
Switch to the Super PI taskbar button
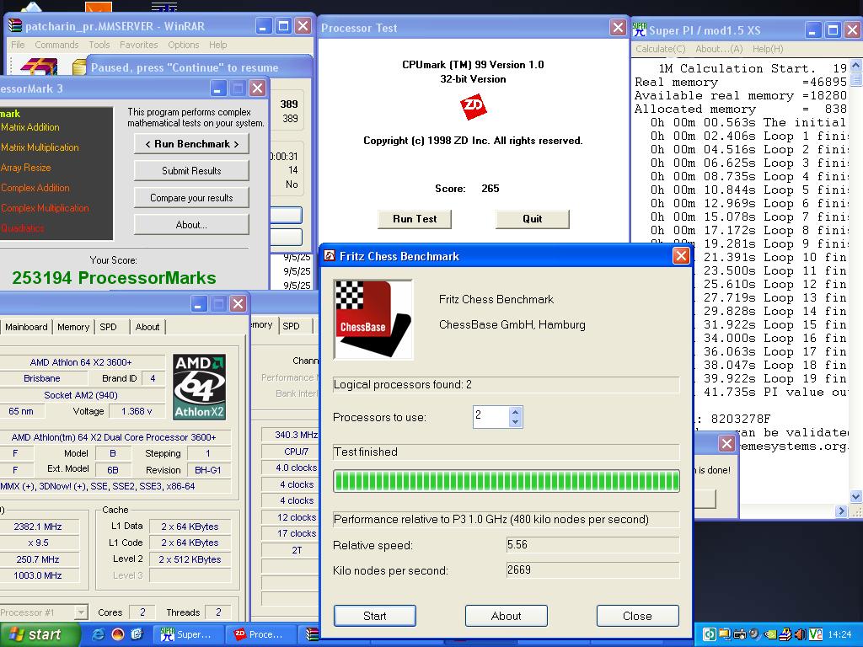pyautogui.click(x=190, y=634)
